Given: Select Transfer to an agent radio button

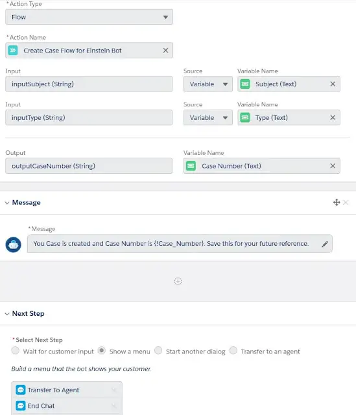Looking at the screenshot, I should coord(233,350).
